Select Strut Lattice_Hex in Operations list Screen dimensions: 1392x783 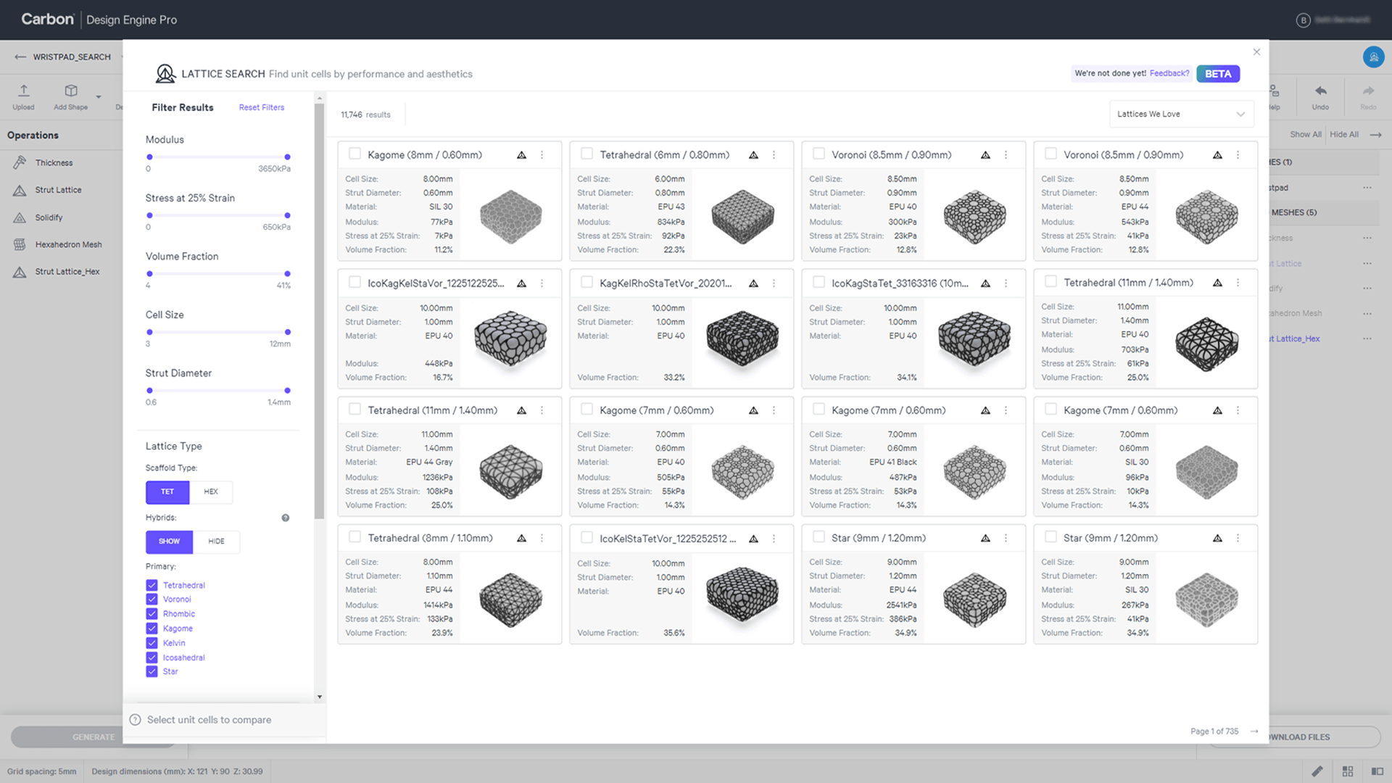[x=67, y=272]
